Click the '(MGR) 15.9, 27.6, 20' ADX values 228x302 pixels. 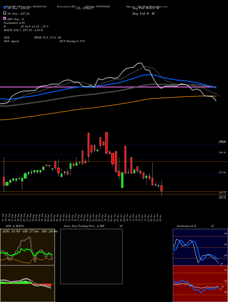(x=47, y=38)
